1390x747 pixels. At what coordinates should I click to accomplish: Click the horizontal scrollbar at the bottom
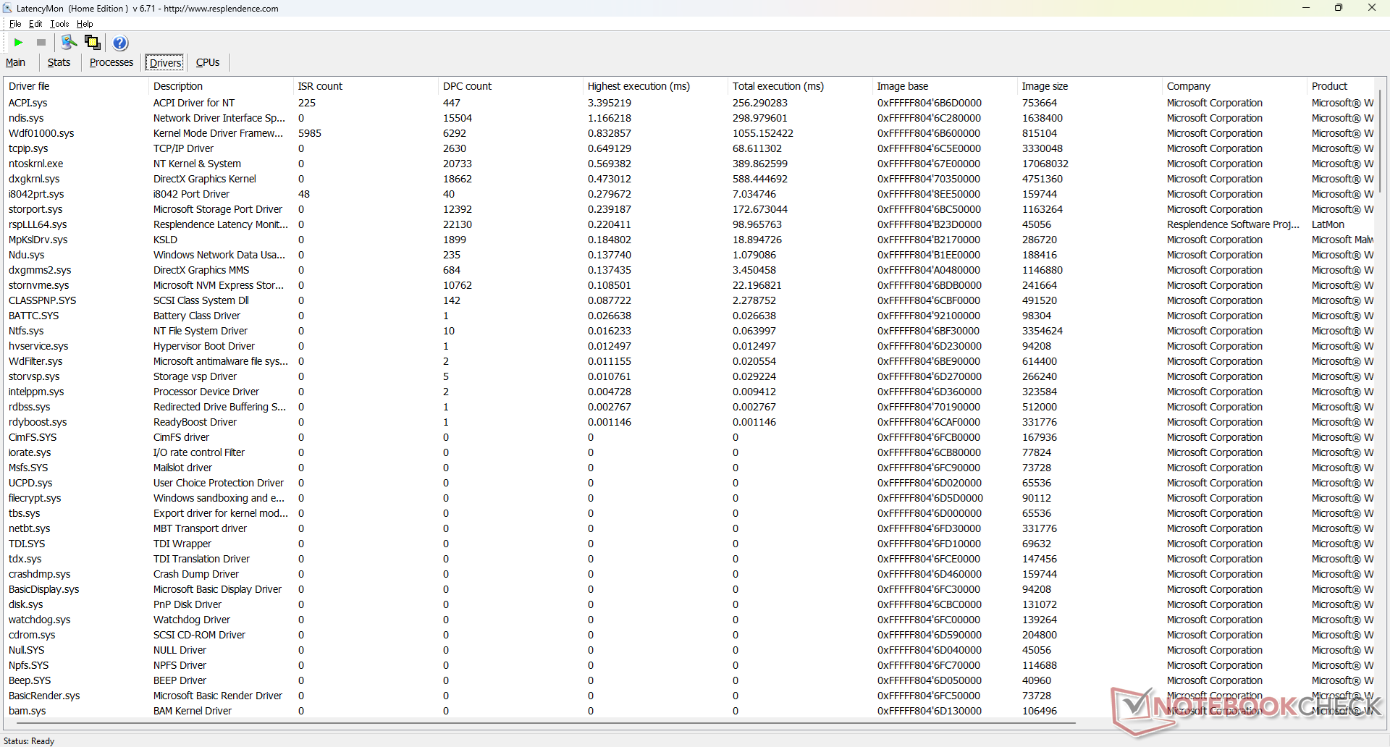point(543,722)
